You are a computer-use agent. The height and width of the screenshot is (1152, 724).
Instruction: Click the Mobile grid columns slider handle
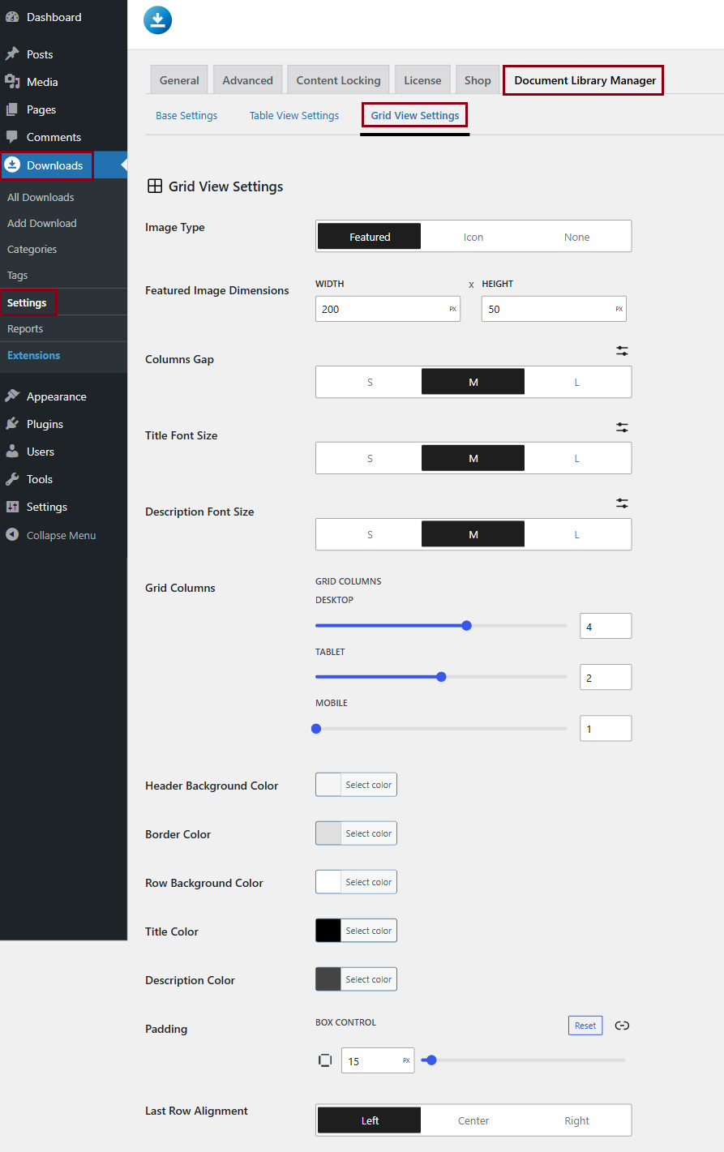click(x=316, y=729)
